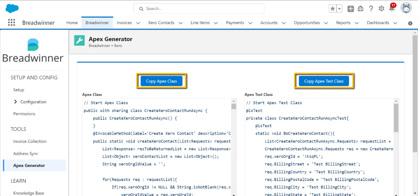Screen dimensions: 418x196
Task: Click the Copy Apex Test Class button
Action: (x=324, y=81)
